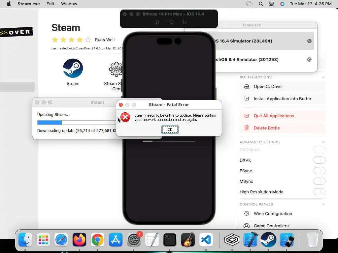Click Siri icon in menu bar

pyautogui.click(x=282, y=4)
